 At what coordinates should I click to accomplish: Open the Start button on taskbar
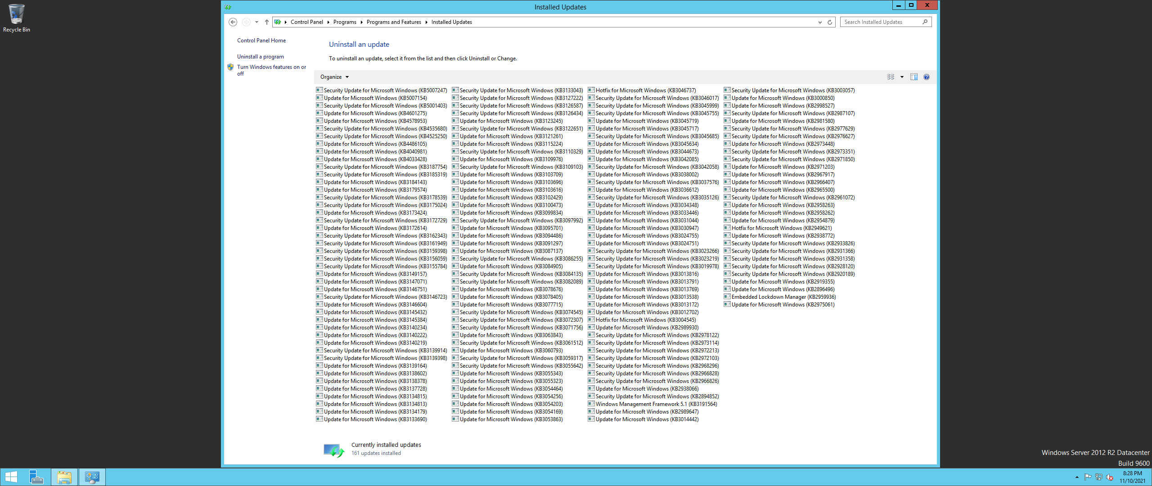(11, 477)
